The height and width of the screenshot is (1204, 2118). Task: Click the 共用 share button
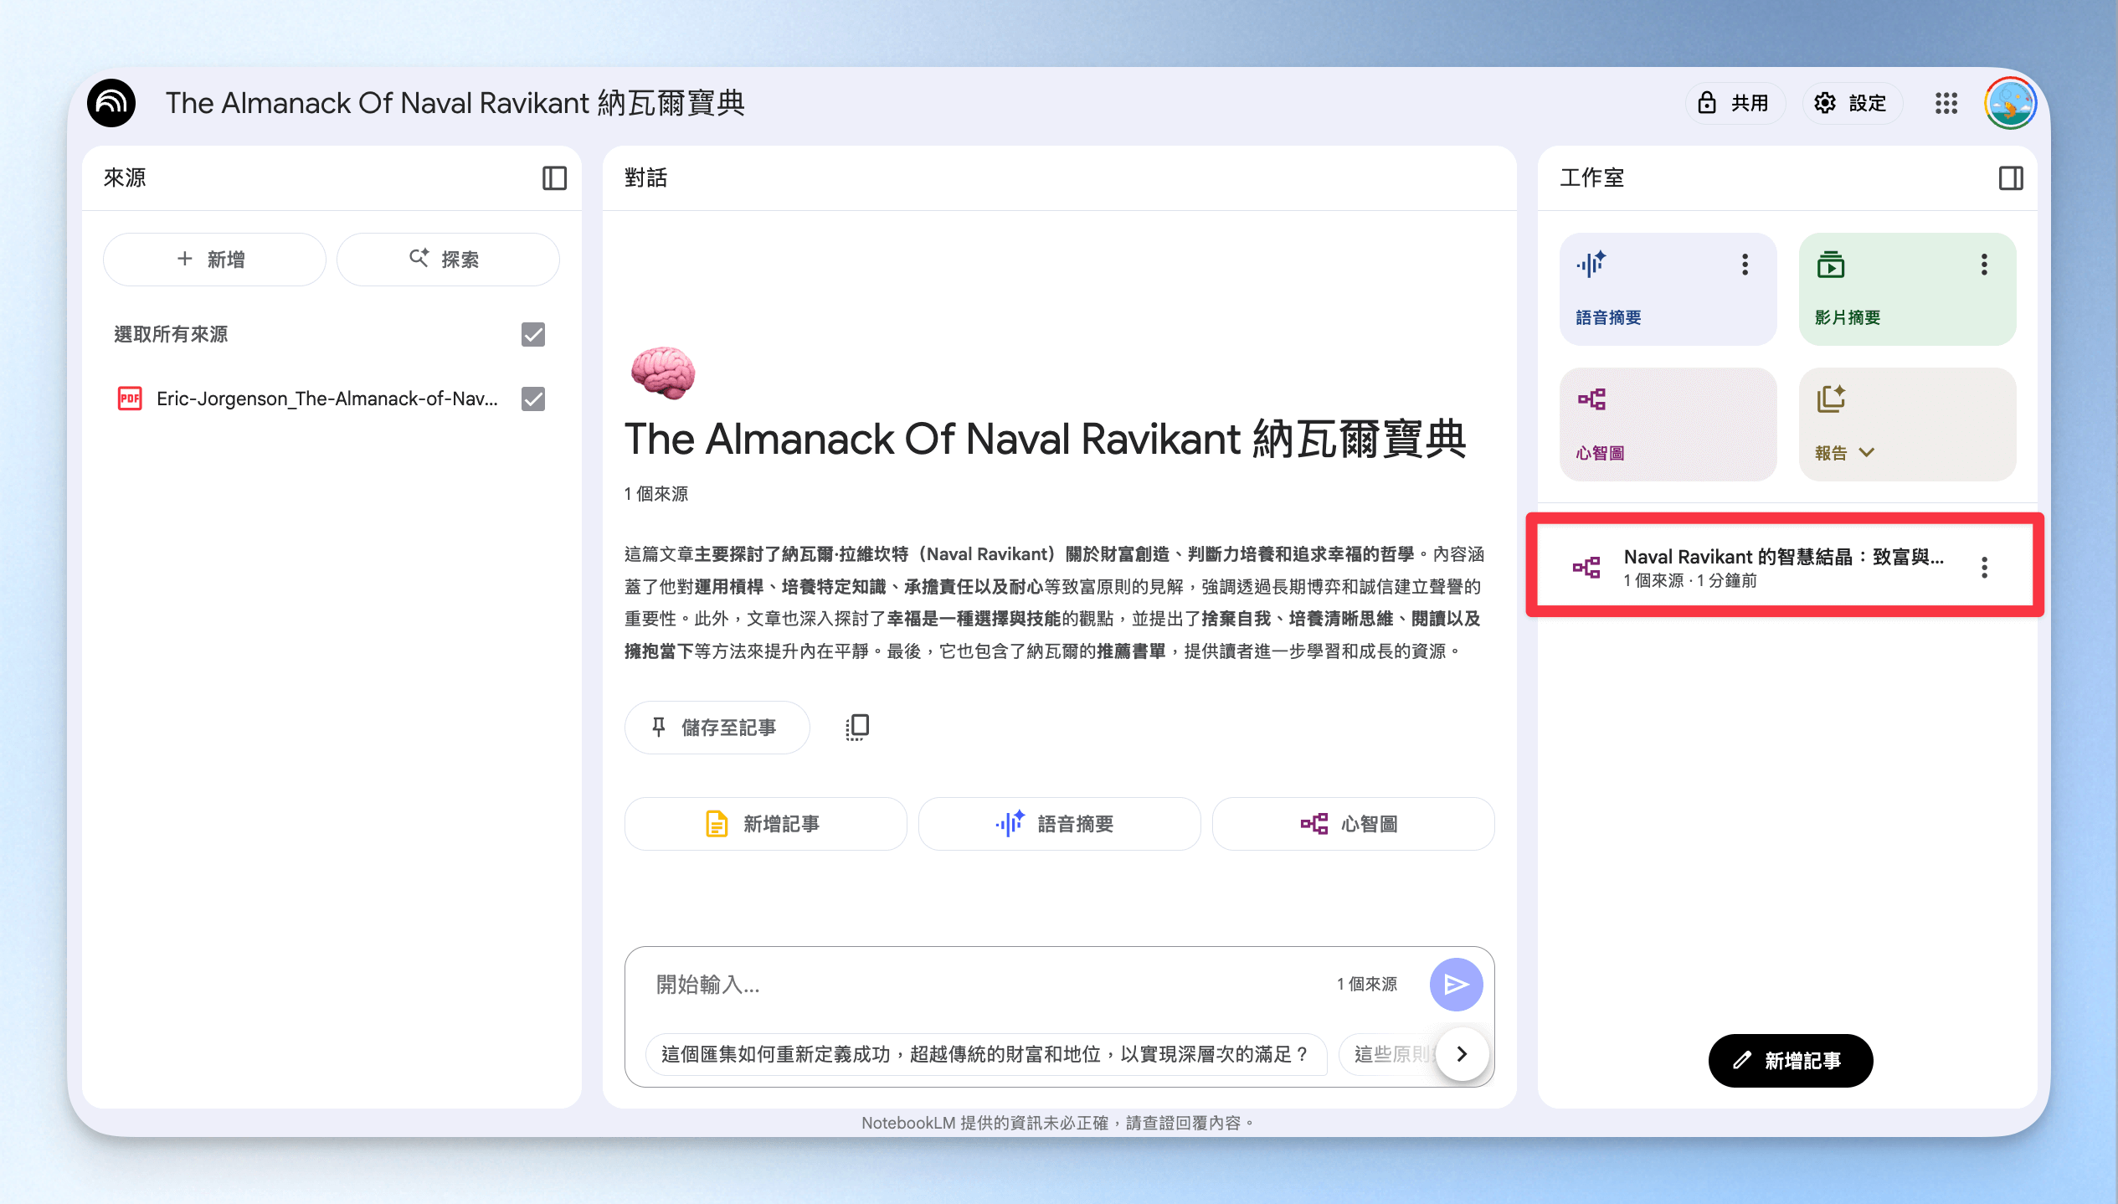click(x=1734, y=103)
